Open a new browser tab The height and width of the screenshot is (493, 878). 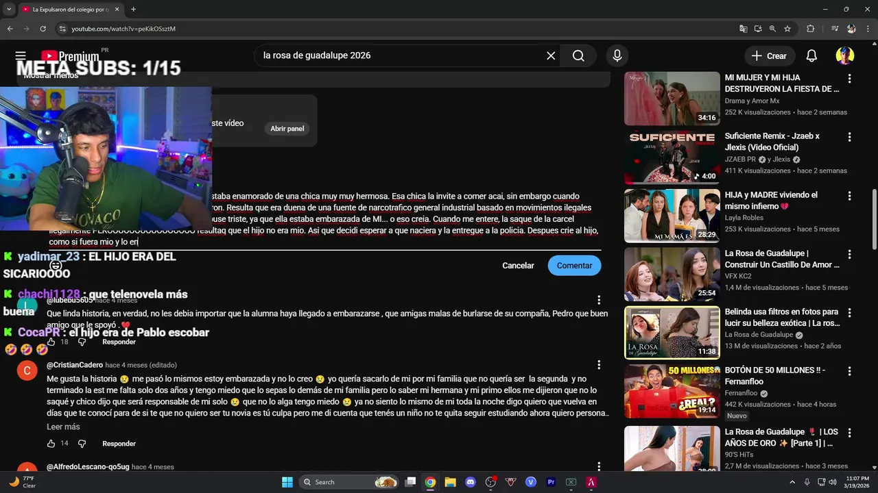[133, 9]
